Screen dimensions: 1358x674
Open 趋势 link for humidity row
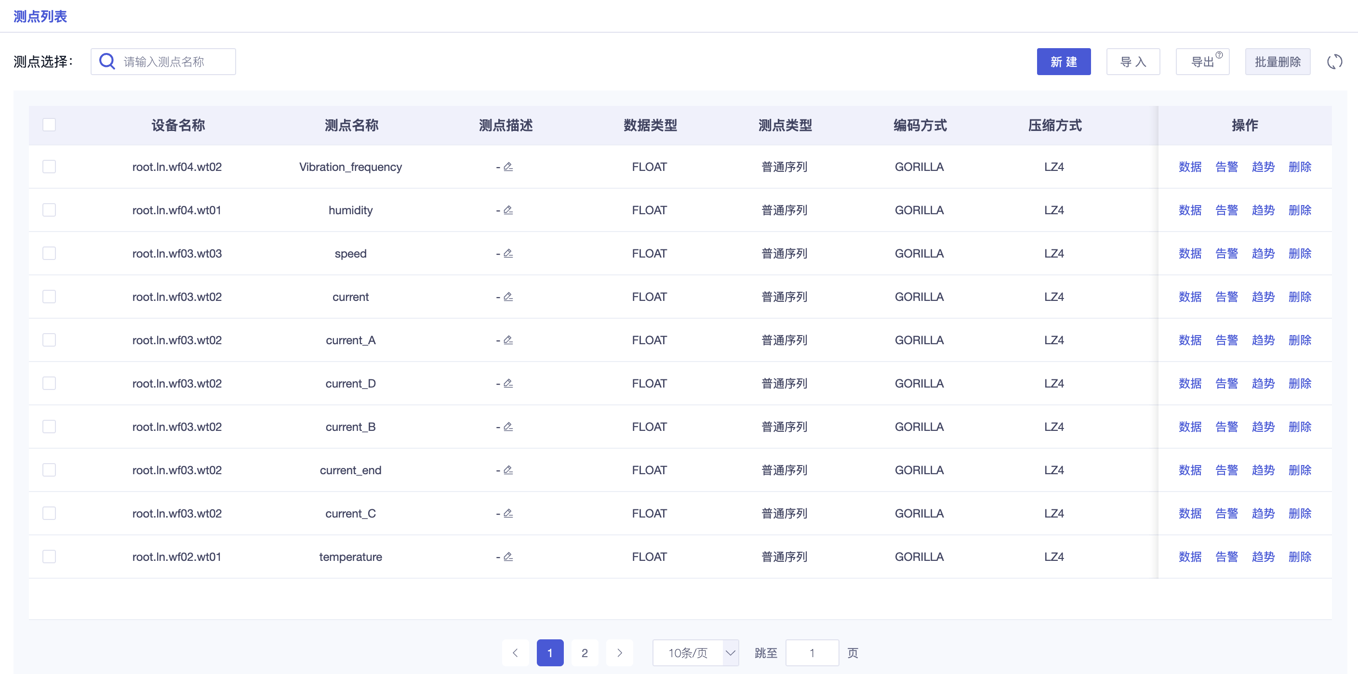click(x=1263, y=210)
